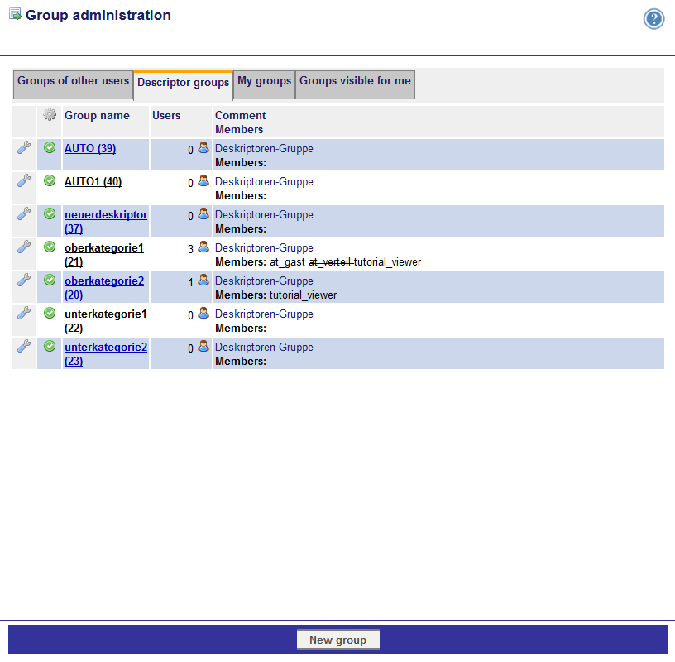Open the help question mark icon

[x=653, y=19]
